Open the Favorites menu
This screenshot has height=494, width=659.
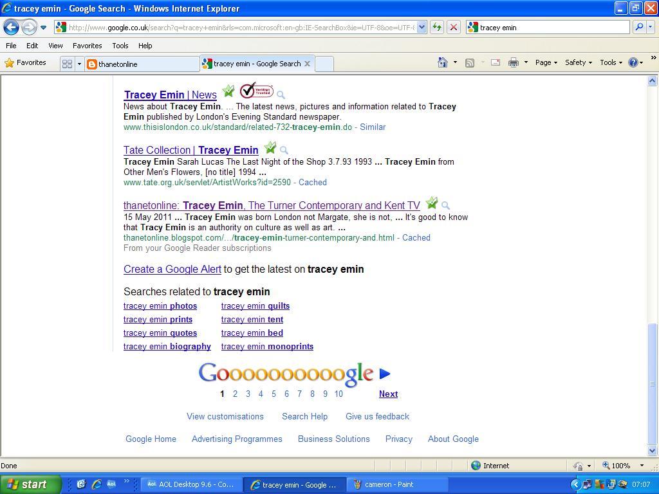click(88, 46)
